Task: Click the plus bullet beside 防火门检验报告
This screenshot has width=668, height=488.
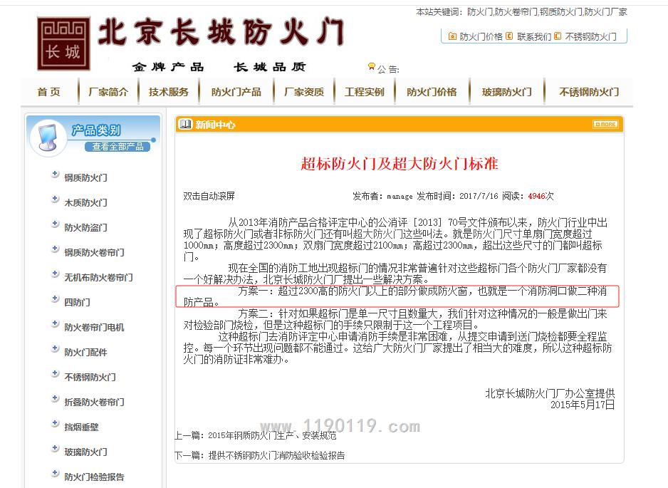Action: [55, 473]
